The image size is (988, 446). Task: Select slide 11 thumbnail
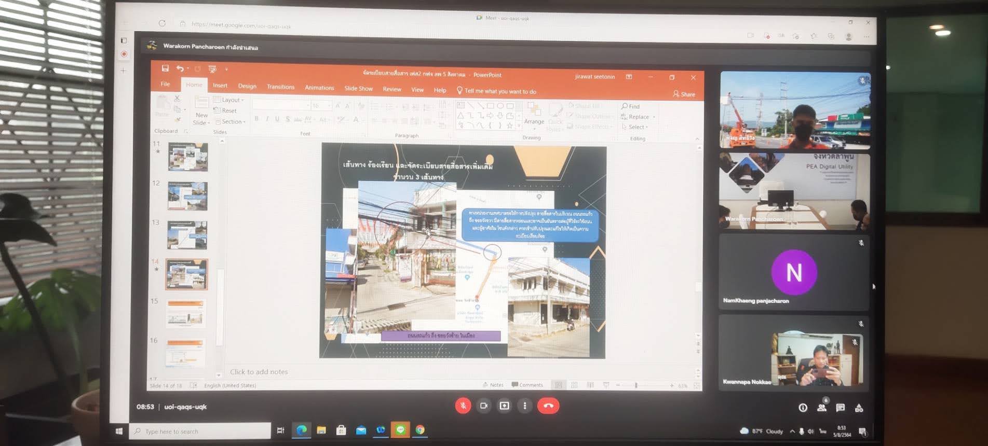187,157
